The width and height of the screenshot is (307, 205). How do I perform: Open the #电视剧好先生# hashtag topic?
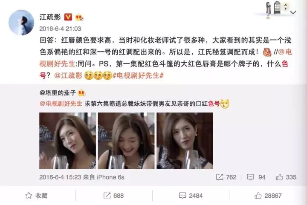pyautogui.click(x=138, y=75)
